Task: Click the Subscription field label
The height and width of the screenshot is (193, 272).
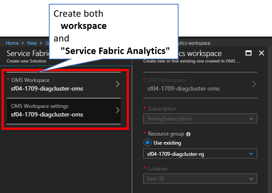Action: point(162,109)
